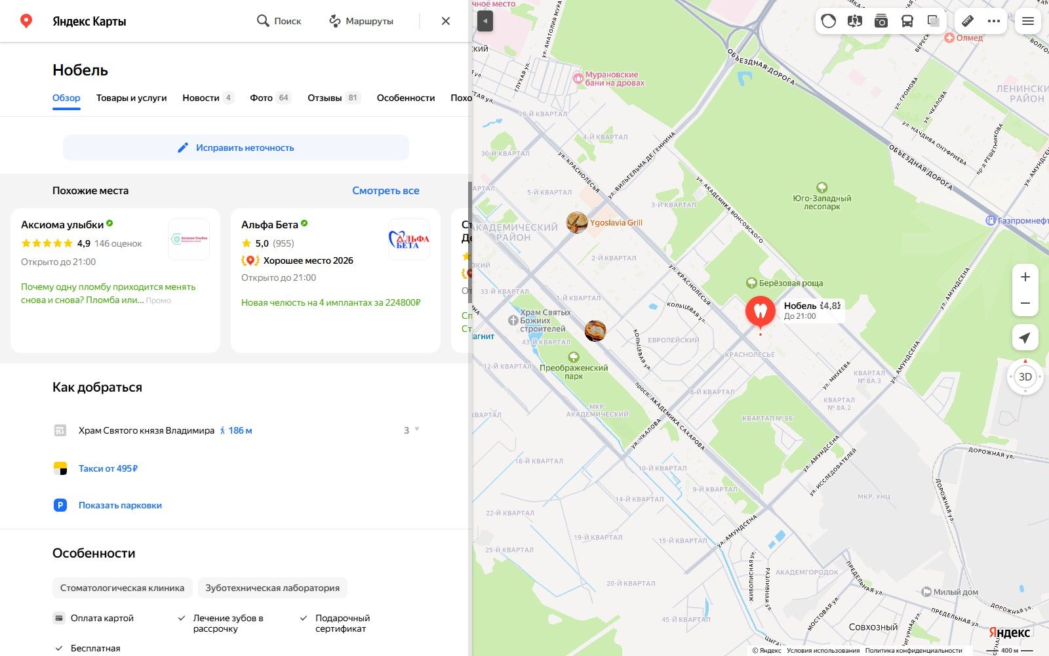This screenshot has height=656, width=1049.
Task: Close the Нобель place panel
Action: coord(446,21)
